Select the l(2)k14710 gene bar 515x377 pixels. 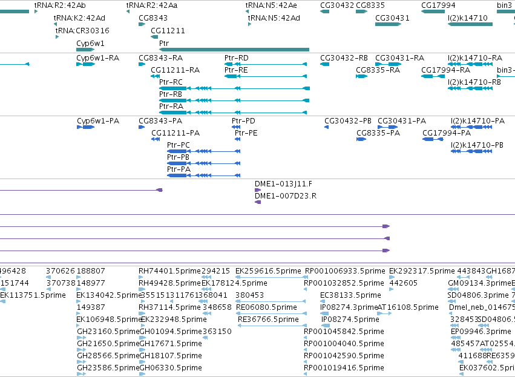click(x=470, y=24)
